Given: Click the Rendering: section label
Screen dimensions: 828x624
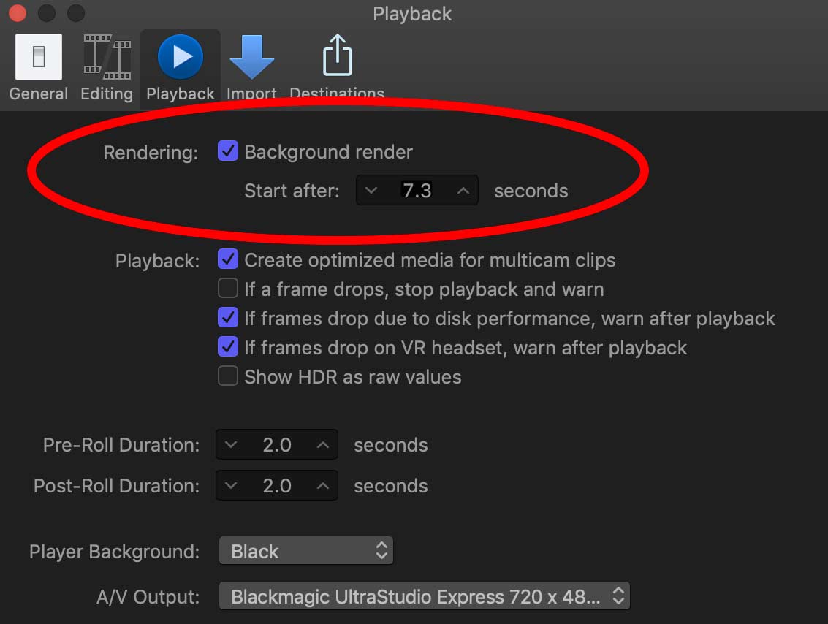Looking at the screenshot, I should [151, 153].
